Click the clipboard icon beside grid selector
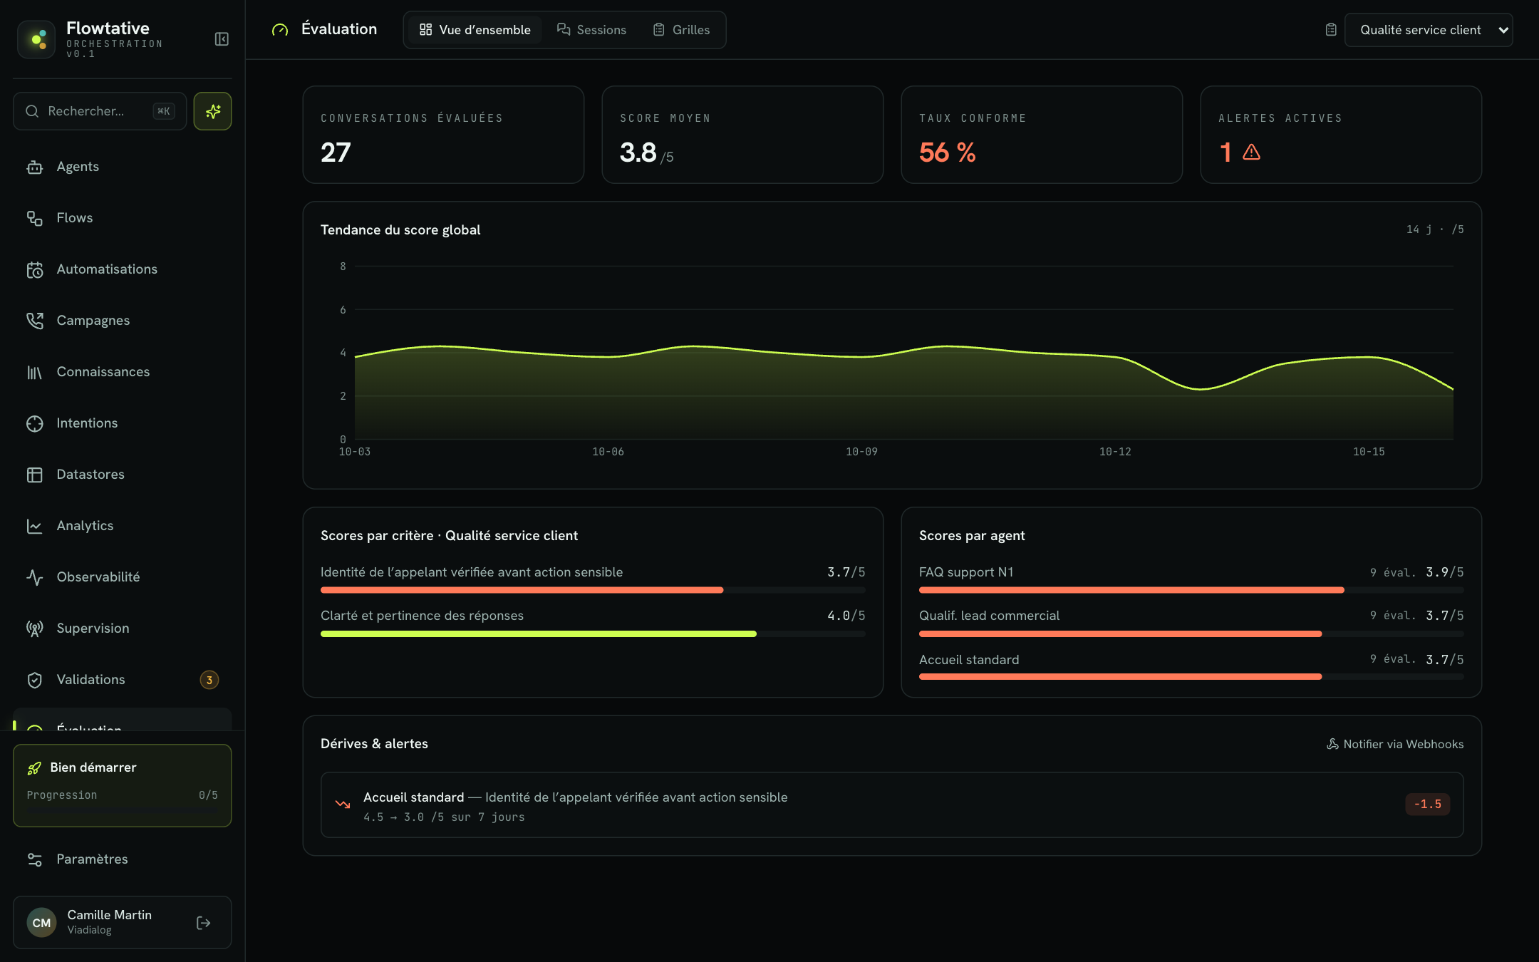 click(1330, 30)
